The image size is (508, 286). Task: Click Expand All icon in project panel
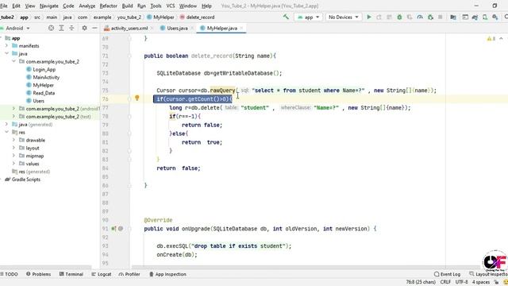click(61, 29)
